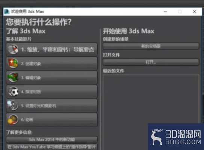The height and width of the screenshot is (150, 204).
Task: Click the create objects shapes icon
Action: [13, 63]
